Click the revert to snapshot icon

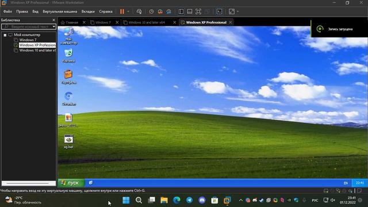click(160, 11)
